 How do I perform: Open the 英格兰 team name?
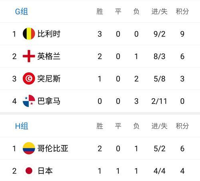point(49,56)
